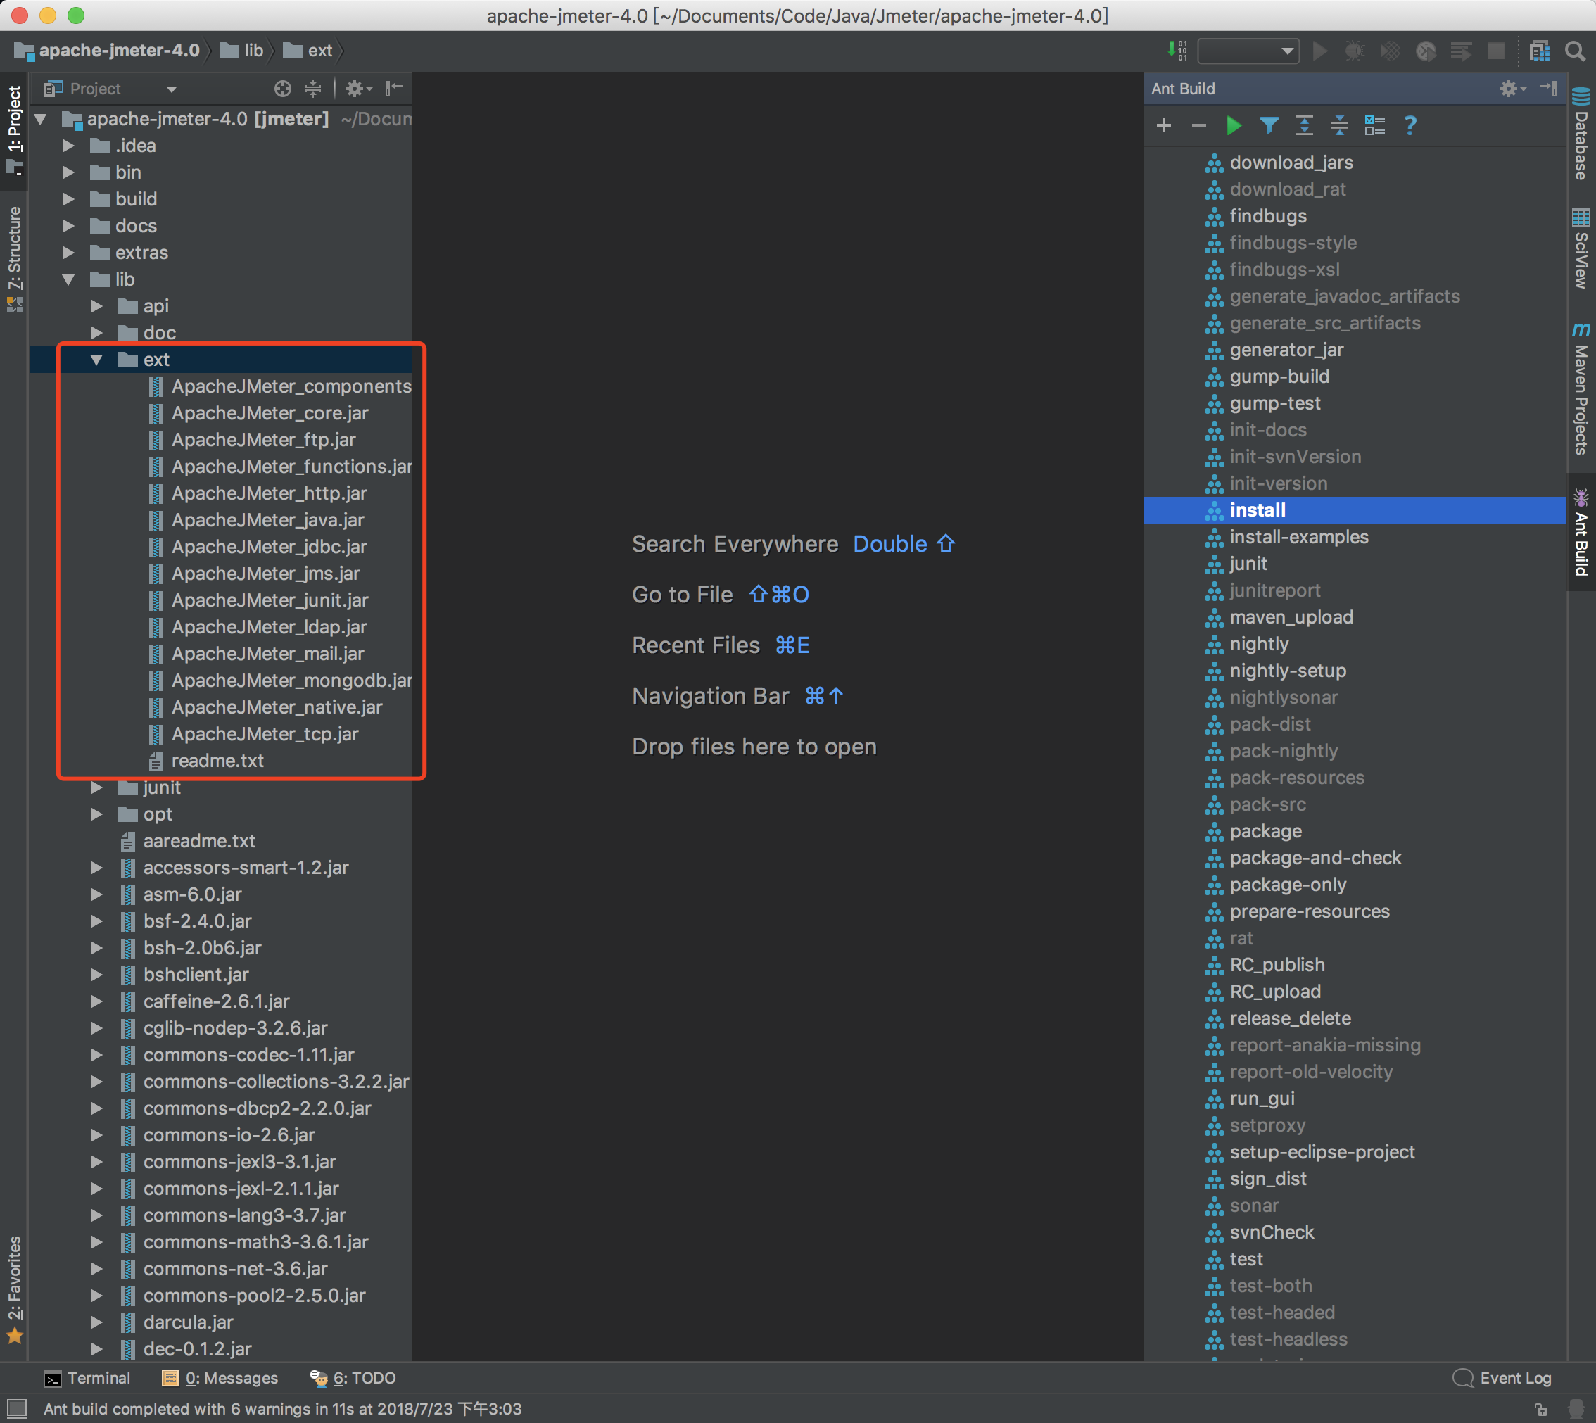Image resolution: width=1596 pixels, height=1423 pixels.
Task: Open Project panel settings gear
Action: pos(357,89)
